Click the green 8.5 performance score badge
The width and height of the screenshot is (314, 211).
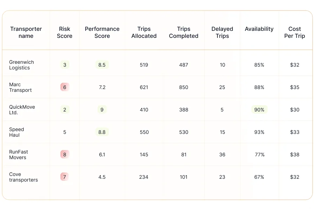(x=102, y=65)
